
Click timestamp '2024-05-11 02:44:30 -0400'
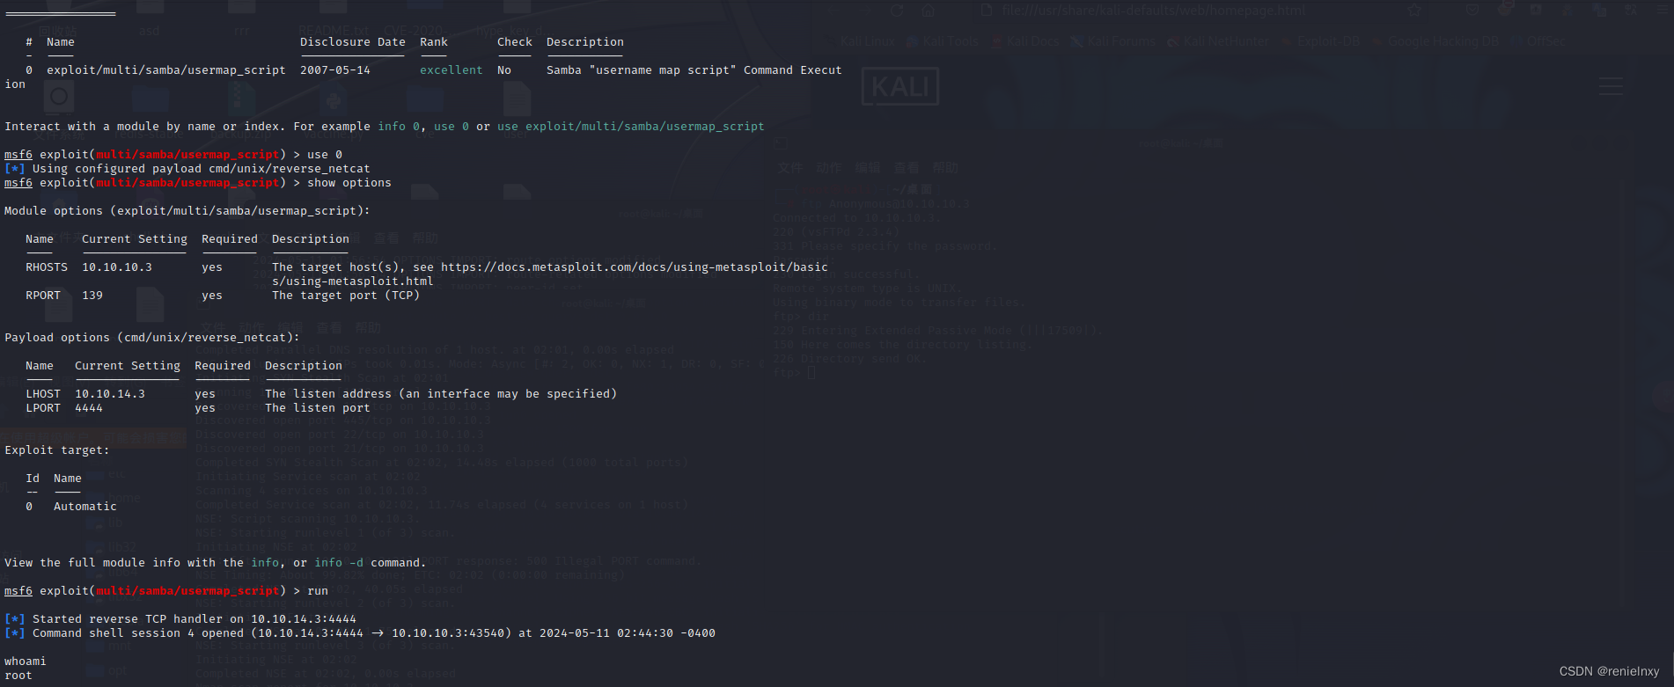tap(628, 633)
